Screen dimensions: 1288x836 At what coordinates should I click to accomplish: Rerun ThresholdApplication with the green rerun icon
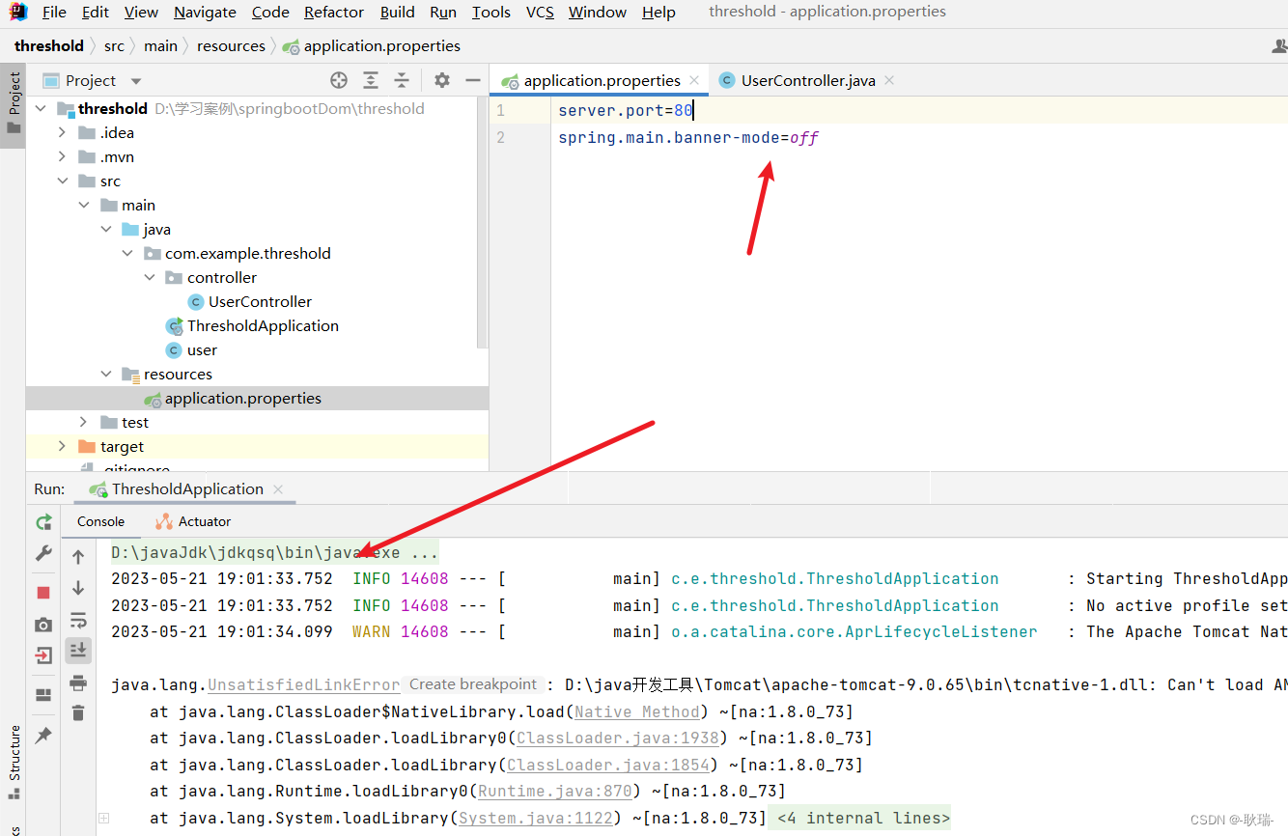pyautogui.click(x=43, y=521)
